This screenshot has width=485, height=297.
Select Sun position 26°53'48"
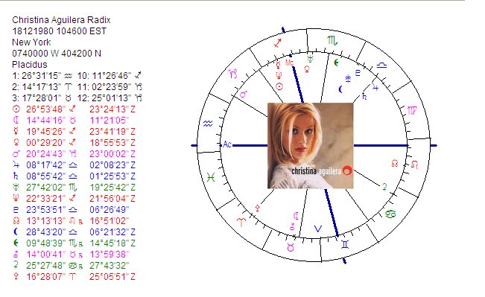pyautogui.click(x=45, y=109)
